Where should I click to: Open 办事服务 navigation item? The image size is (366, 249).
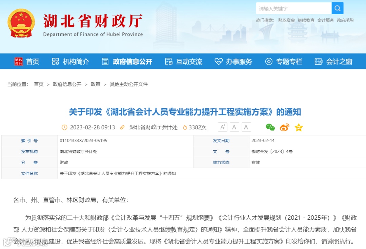coord(239,61)
